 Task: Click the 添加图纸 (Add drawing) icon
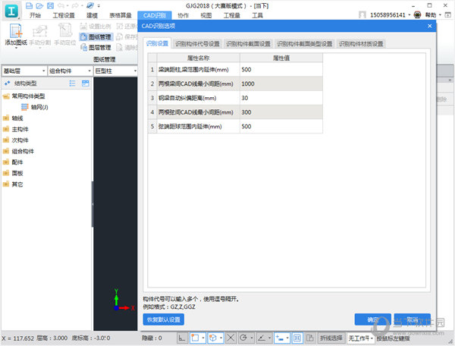tap(16, 31)
